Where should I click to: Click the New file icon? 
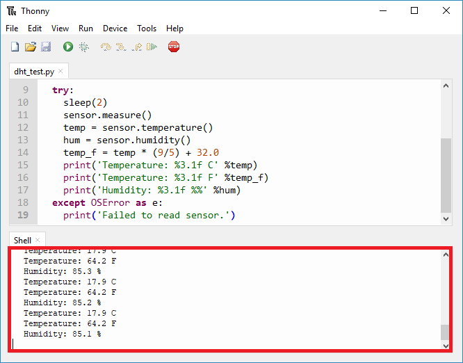pos(15,47)
